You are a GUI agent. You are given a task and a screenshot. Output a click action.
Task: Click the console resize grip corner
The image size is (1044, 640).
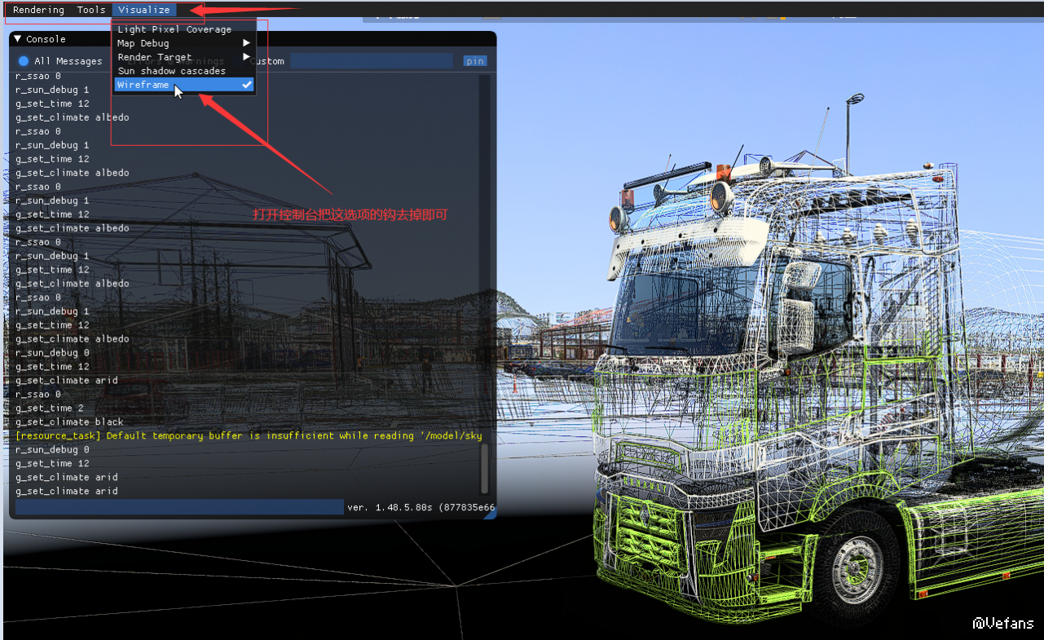[491, 514]
